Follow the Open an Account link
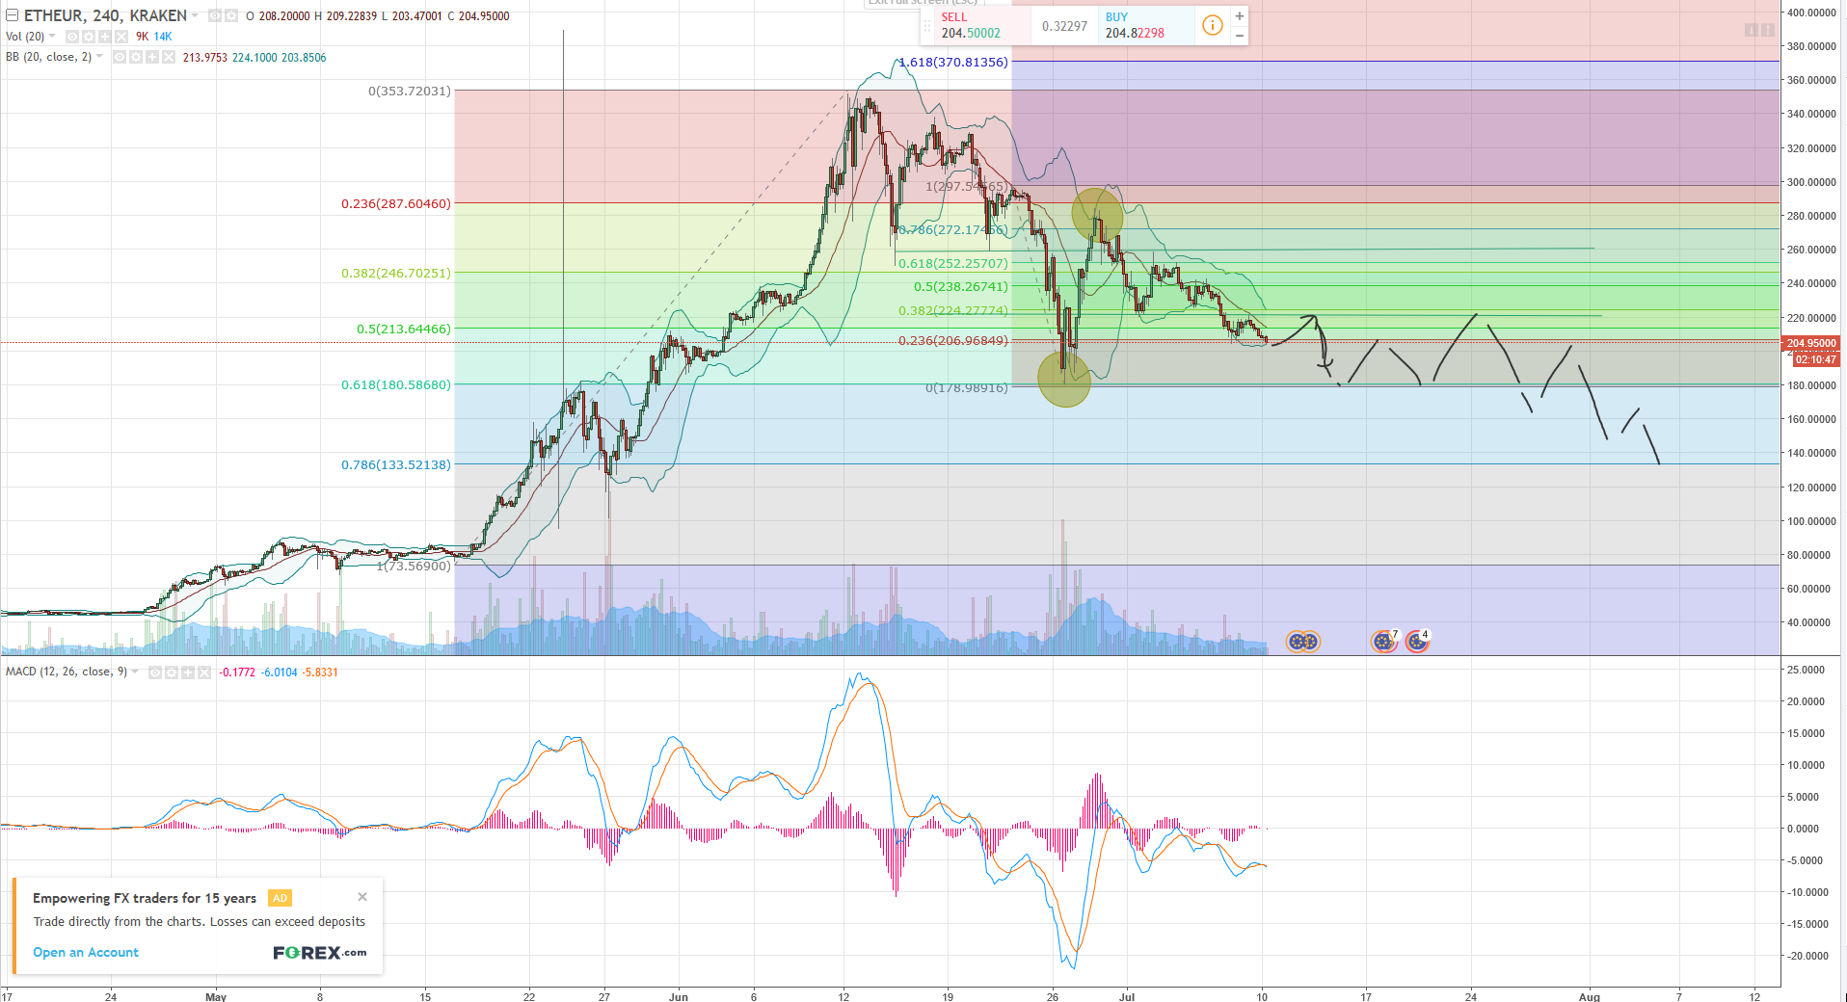Image resolution: width=1847 pixels, height=1002 pixels. point(86,952)
